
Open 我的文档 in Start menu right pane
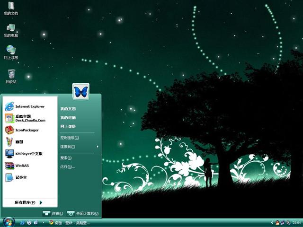(x=68, y=109)
